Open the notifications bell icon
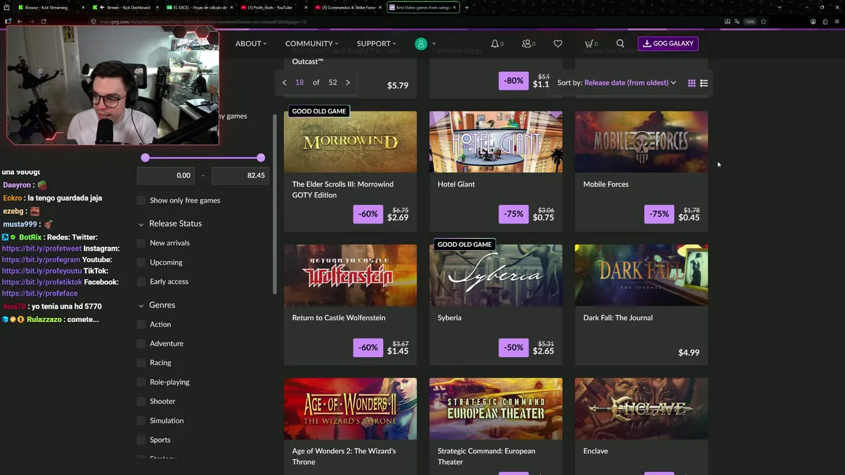This screenshot has height=475, width=845. click(x=495, y=44)
